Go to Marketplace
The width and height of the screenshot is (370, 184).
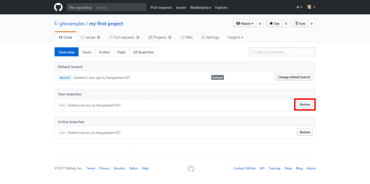tap(200, 7)
